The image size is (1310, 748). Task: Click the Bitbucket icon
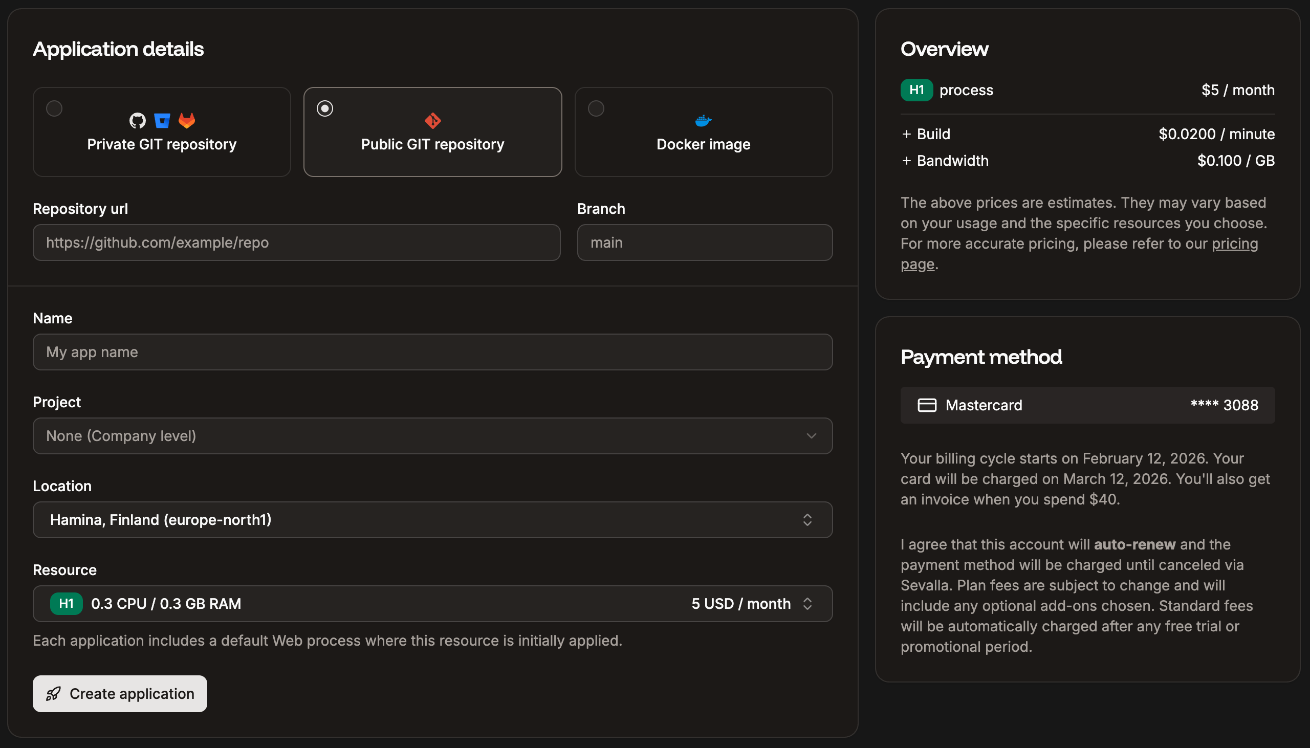tap(162, 120)
